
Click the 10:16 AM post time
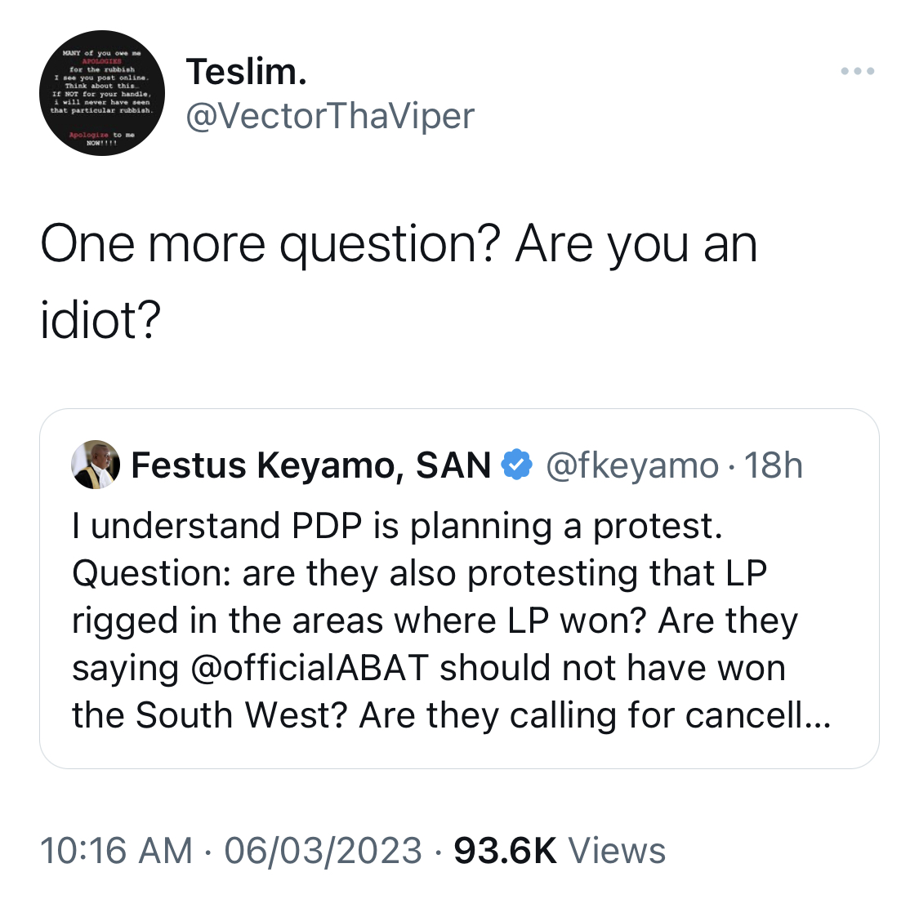click(116, 850)
